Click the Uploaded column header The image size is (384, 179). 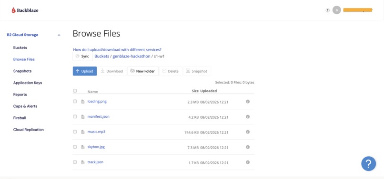tap(209, 91)
